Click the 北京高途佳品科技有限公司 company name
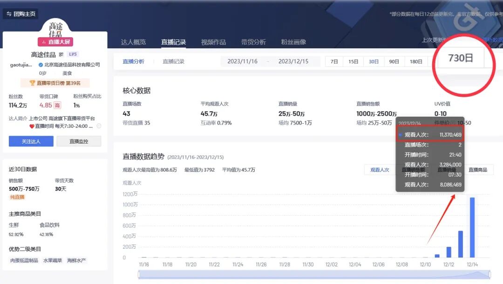The width and height of the screenshot is (503, 284). tap(72, 65)
